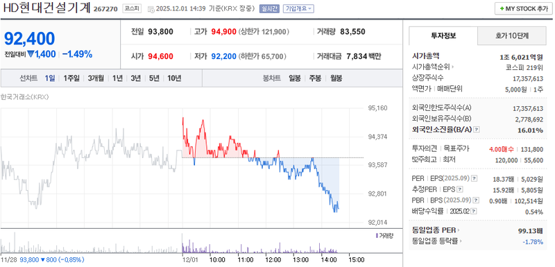Open help icon beside 배당수익률 2025.02
Viewport: 555px width, 267px height.
474,212
